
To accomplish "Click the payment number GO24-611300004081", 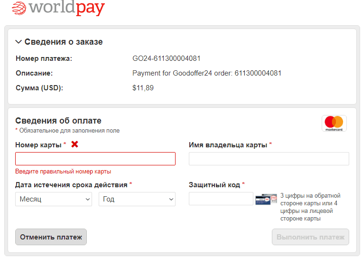I will pos(167,58).
